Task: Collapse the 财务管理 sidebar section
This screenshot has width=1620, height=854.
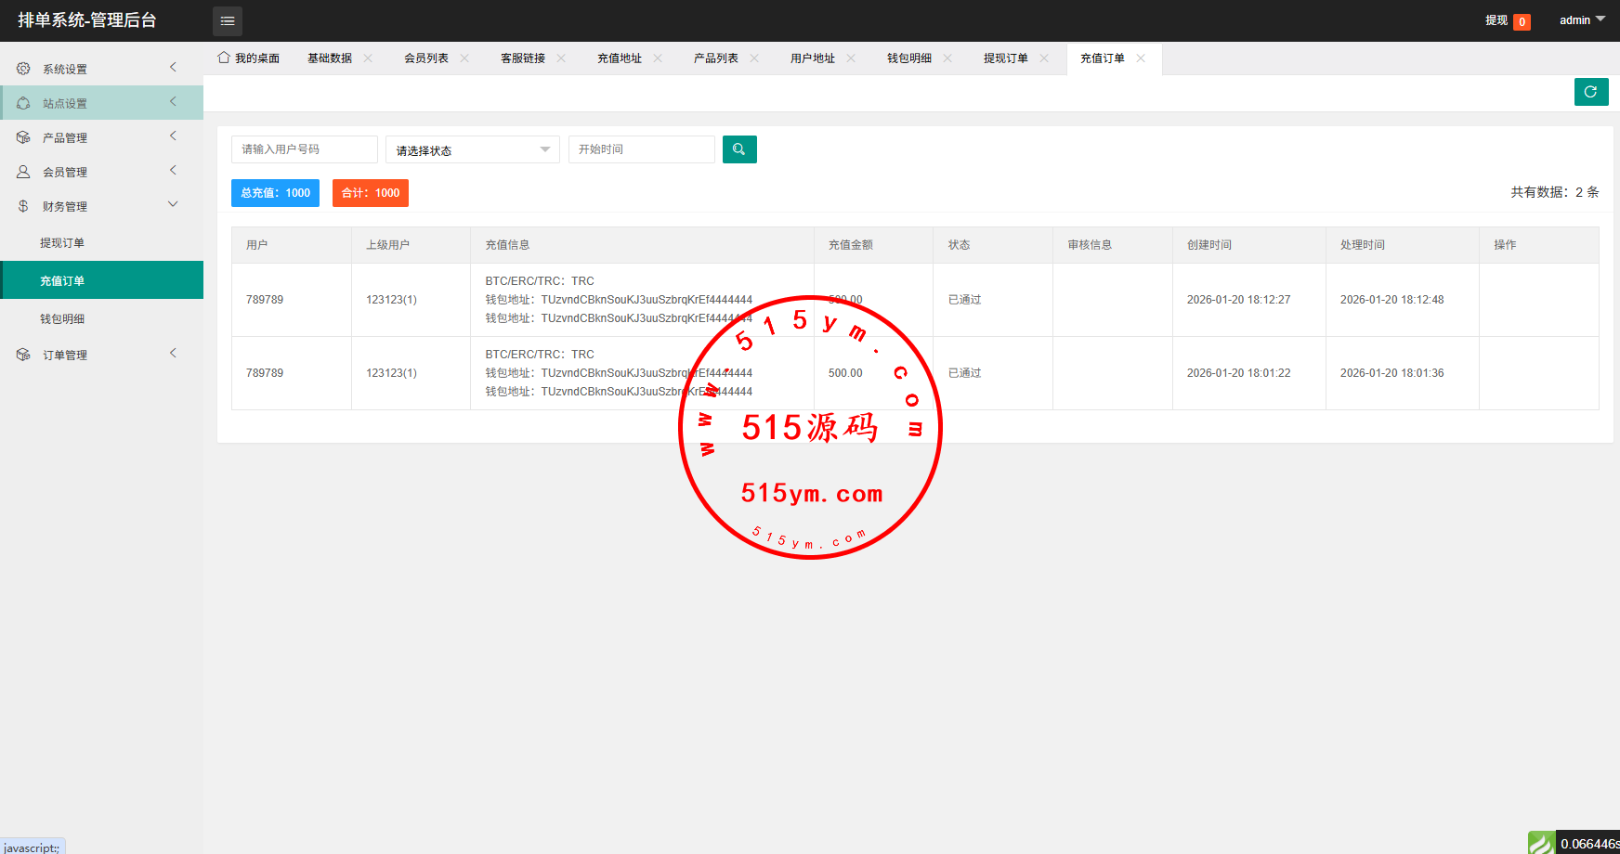Action: tap(173, 205)
